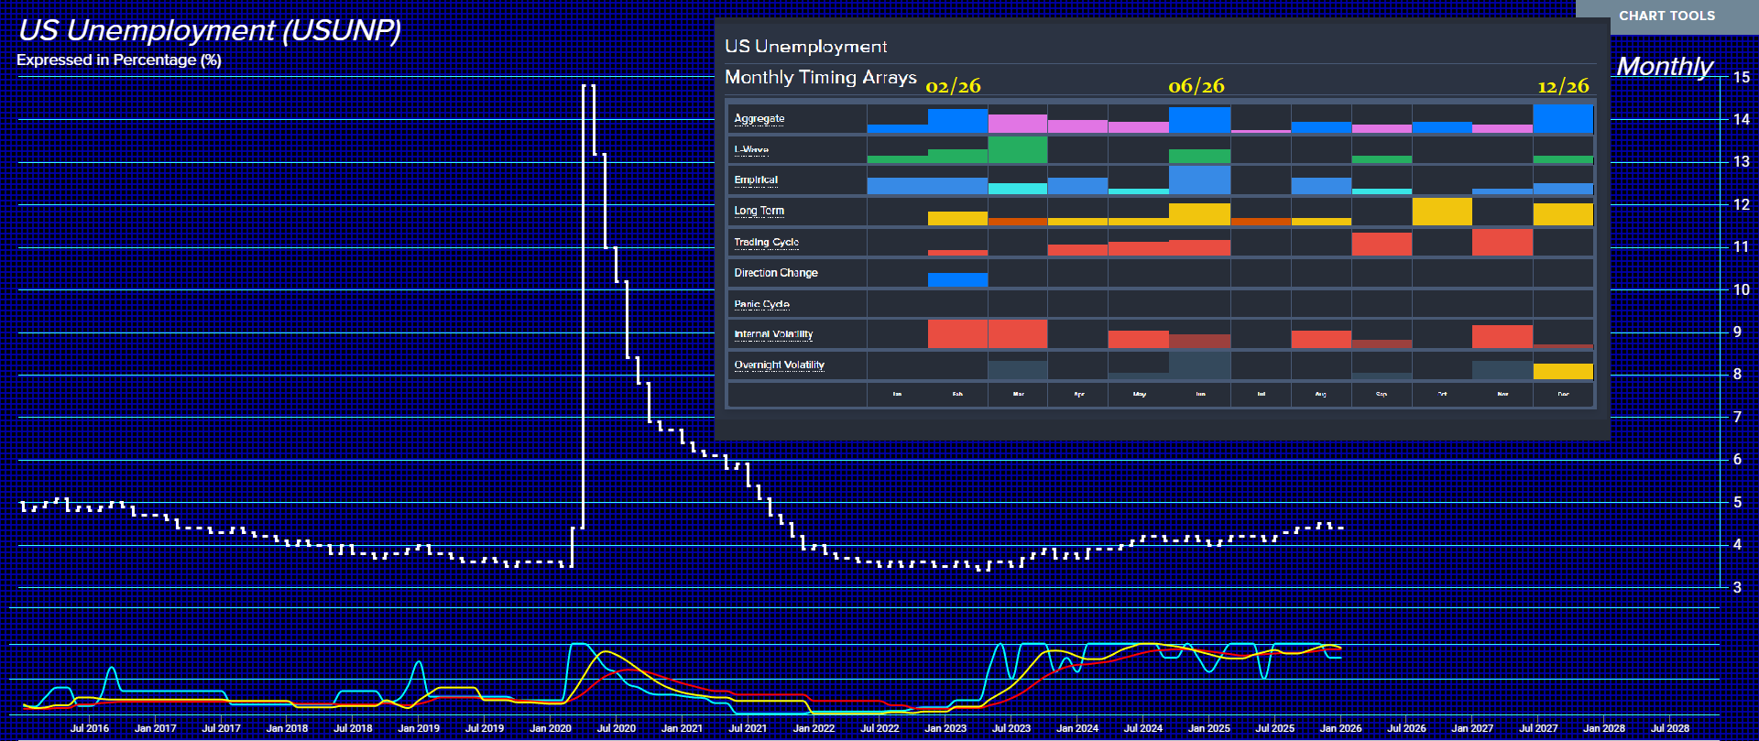
Task: Click the Overnight Volatility December yellow bar
Action: (1563, 372)
